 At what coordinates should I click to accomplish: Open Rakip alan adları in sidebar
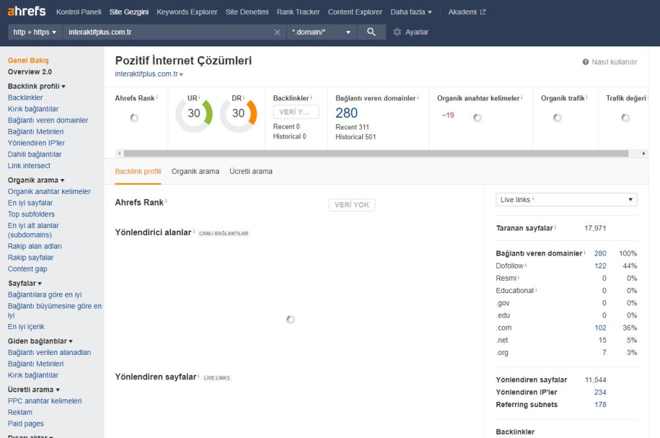[x=35, y=246]
